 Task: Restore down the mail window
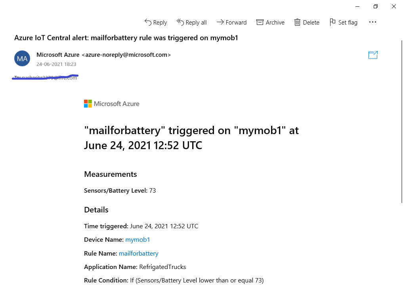[376, 6]
